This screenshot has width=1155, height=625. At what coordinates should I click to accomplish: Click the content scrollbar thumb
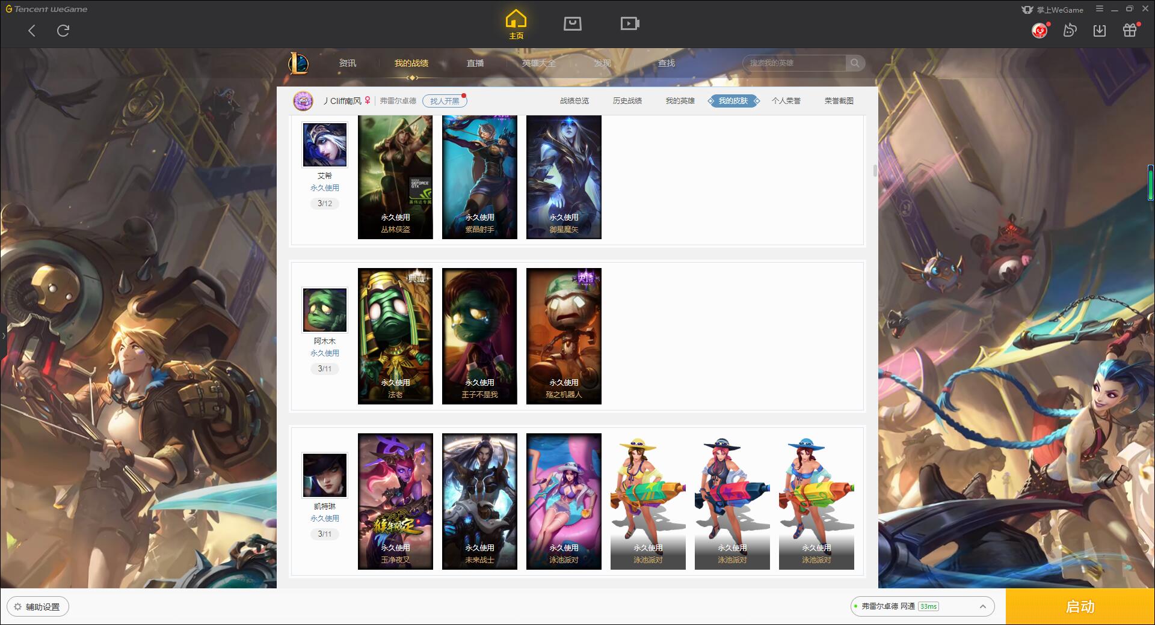[x=875, y=171]
